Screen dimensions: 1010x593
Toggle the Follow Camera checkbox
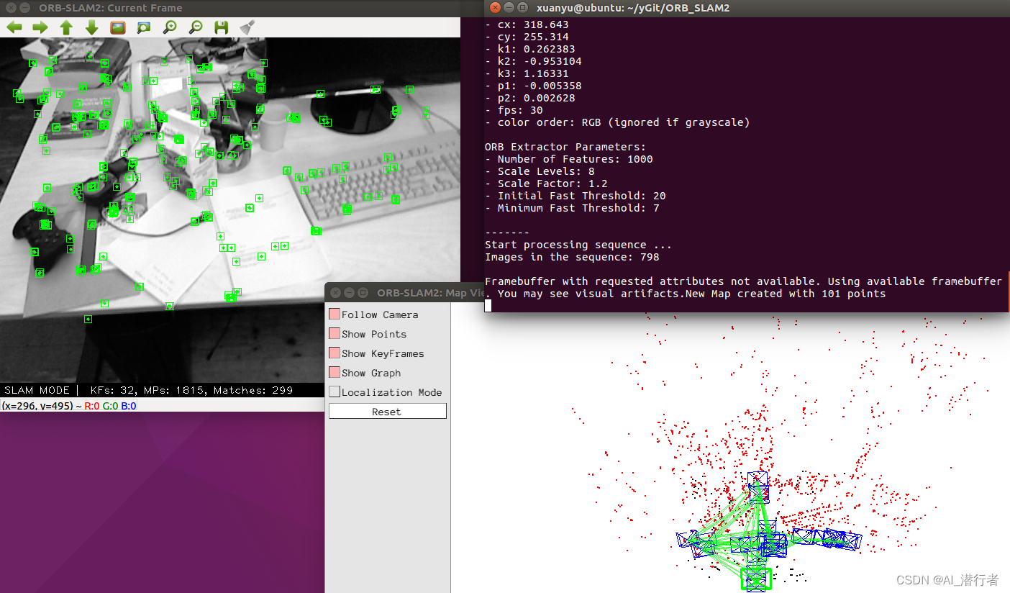click(335, 314)
